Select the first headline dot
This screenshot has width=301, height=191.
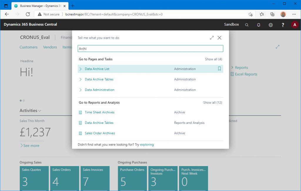point(21,101)
